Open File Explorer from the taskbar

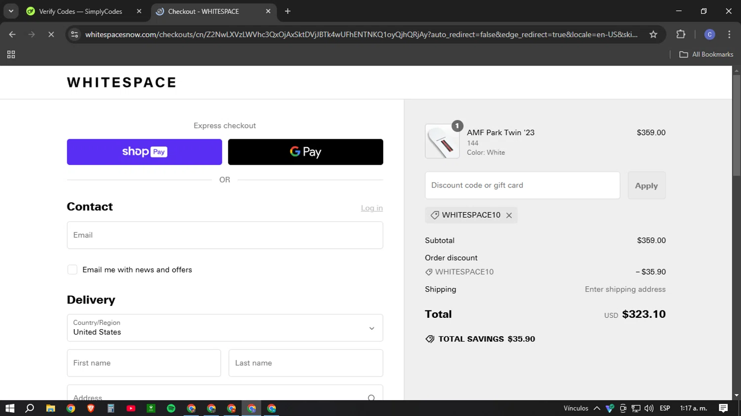50,408
